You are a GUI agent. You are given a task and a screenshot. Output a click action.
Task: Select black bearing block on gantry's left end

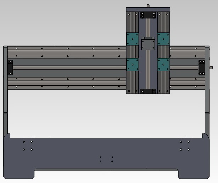click(x=10, y=68)
